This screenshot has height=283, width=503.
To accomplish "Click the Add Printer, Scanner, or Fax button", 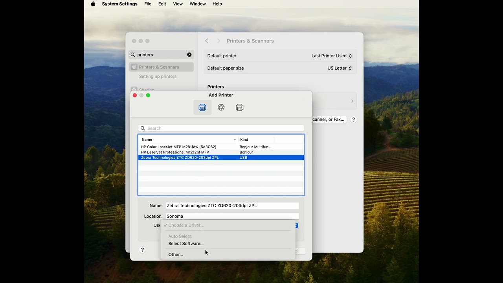I will (x=329, y=119).
